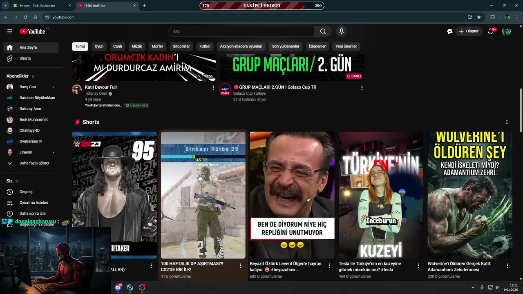Screen dimensions: 523x294
Task: Select the Canlı filter chip
Action: pyautogui.click(x=118, y=47)
